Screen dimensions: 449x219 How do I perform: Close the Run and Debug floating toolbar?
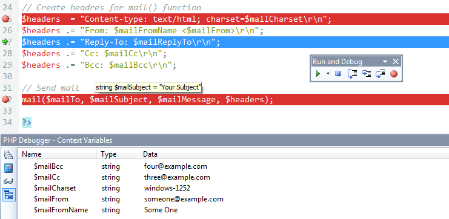(396, 62)
